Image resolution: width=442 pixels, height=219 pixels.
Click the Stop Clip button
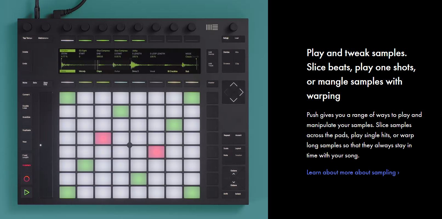(45, 83)
